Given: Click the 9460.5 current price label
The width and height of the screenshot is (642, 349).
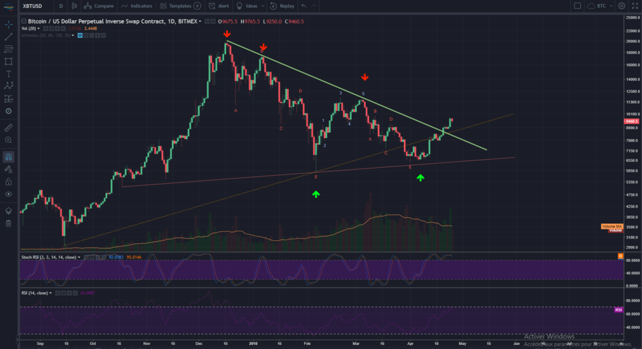Looking at the screenshot, I should (631, 122).
